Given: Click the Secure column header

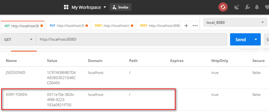Looking at the screenshot, I should pos(259,61).
